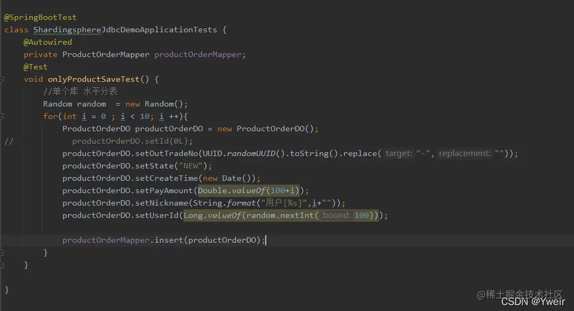Click the bound: parameter hint
Image resolution: width=574 pixels, height=311 pixels.
[336, 215]
